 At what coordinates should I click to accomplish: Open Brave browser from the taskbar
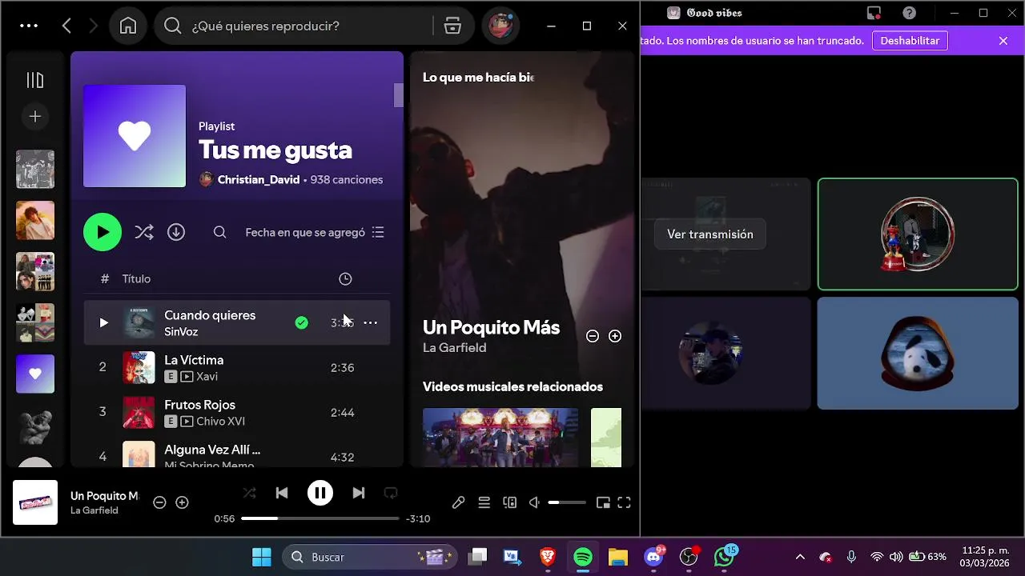[x=548, y=557]
